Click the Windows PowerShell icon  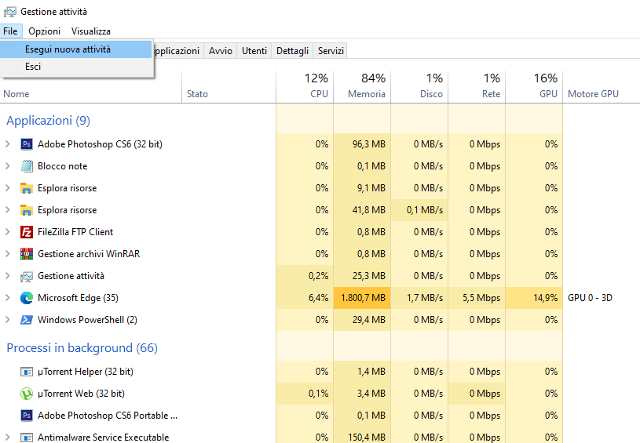[27, 320]
